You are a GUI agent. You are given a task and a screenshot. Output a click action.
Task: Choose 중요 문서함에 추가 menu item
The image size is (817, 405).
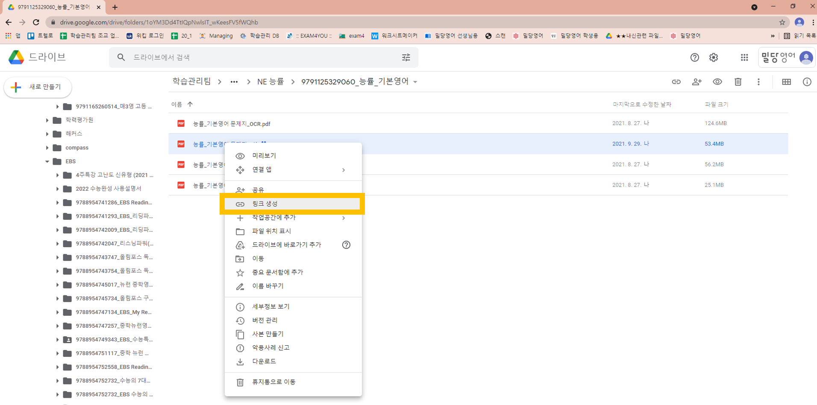point(293,272)
